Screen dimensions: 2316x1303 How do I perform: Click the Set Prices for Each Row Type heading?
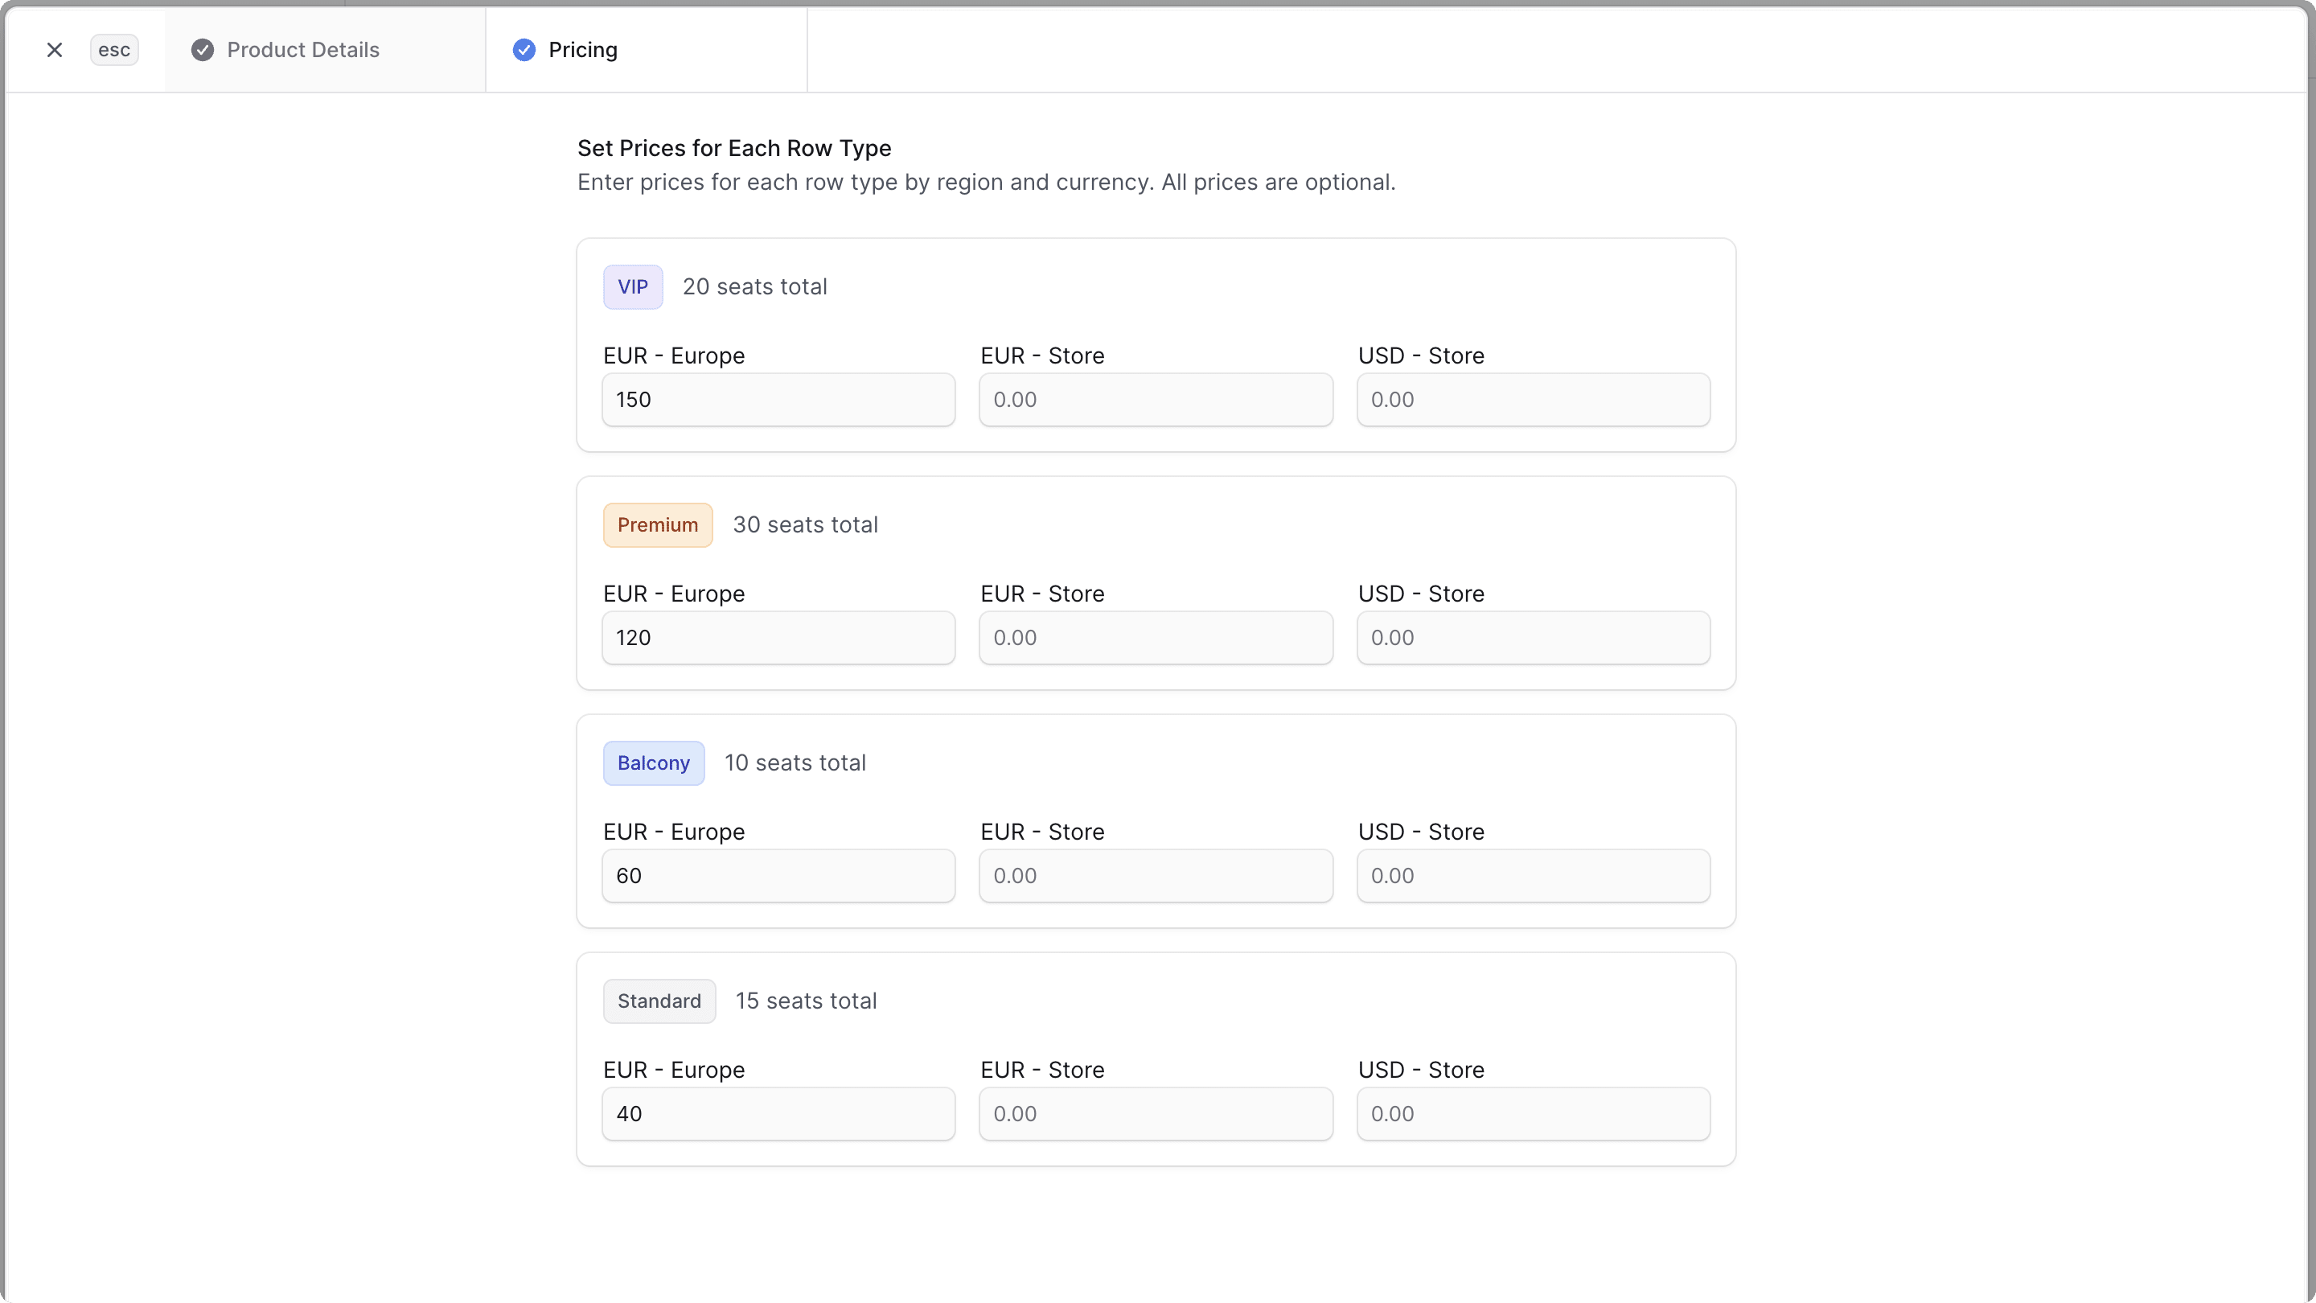733,147
